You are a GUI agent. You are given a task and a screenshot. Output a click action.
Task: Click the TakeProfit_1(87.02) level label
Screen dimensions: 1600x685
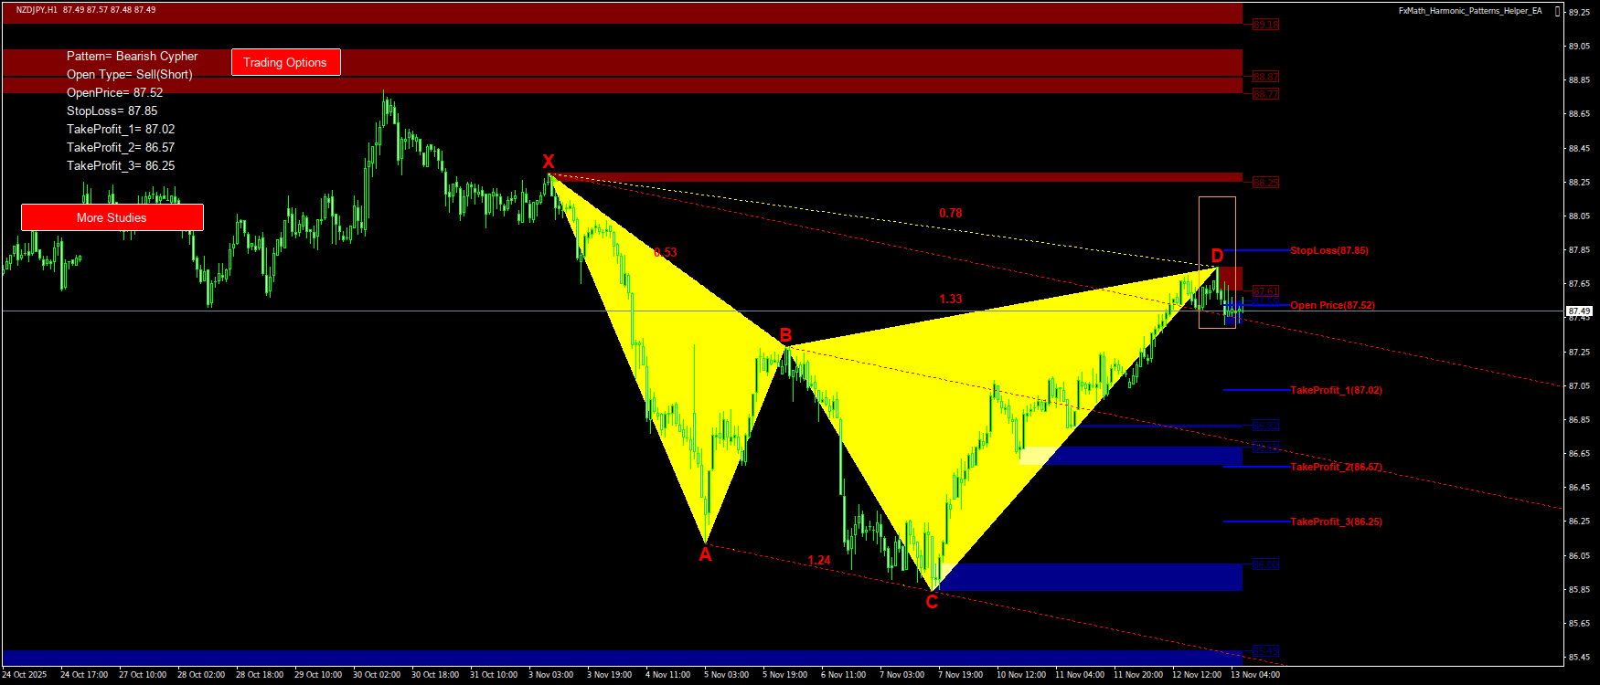click(1336, 390)
